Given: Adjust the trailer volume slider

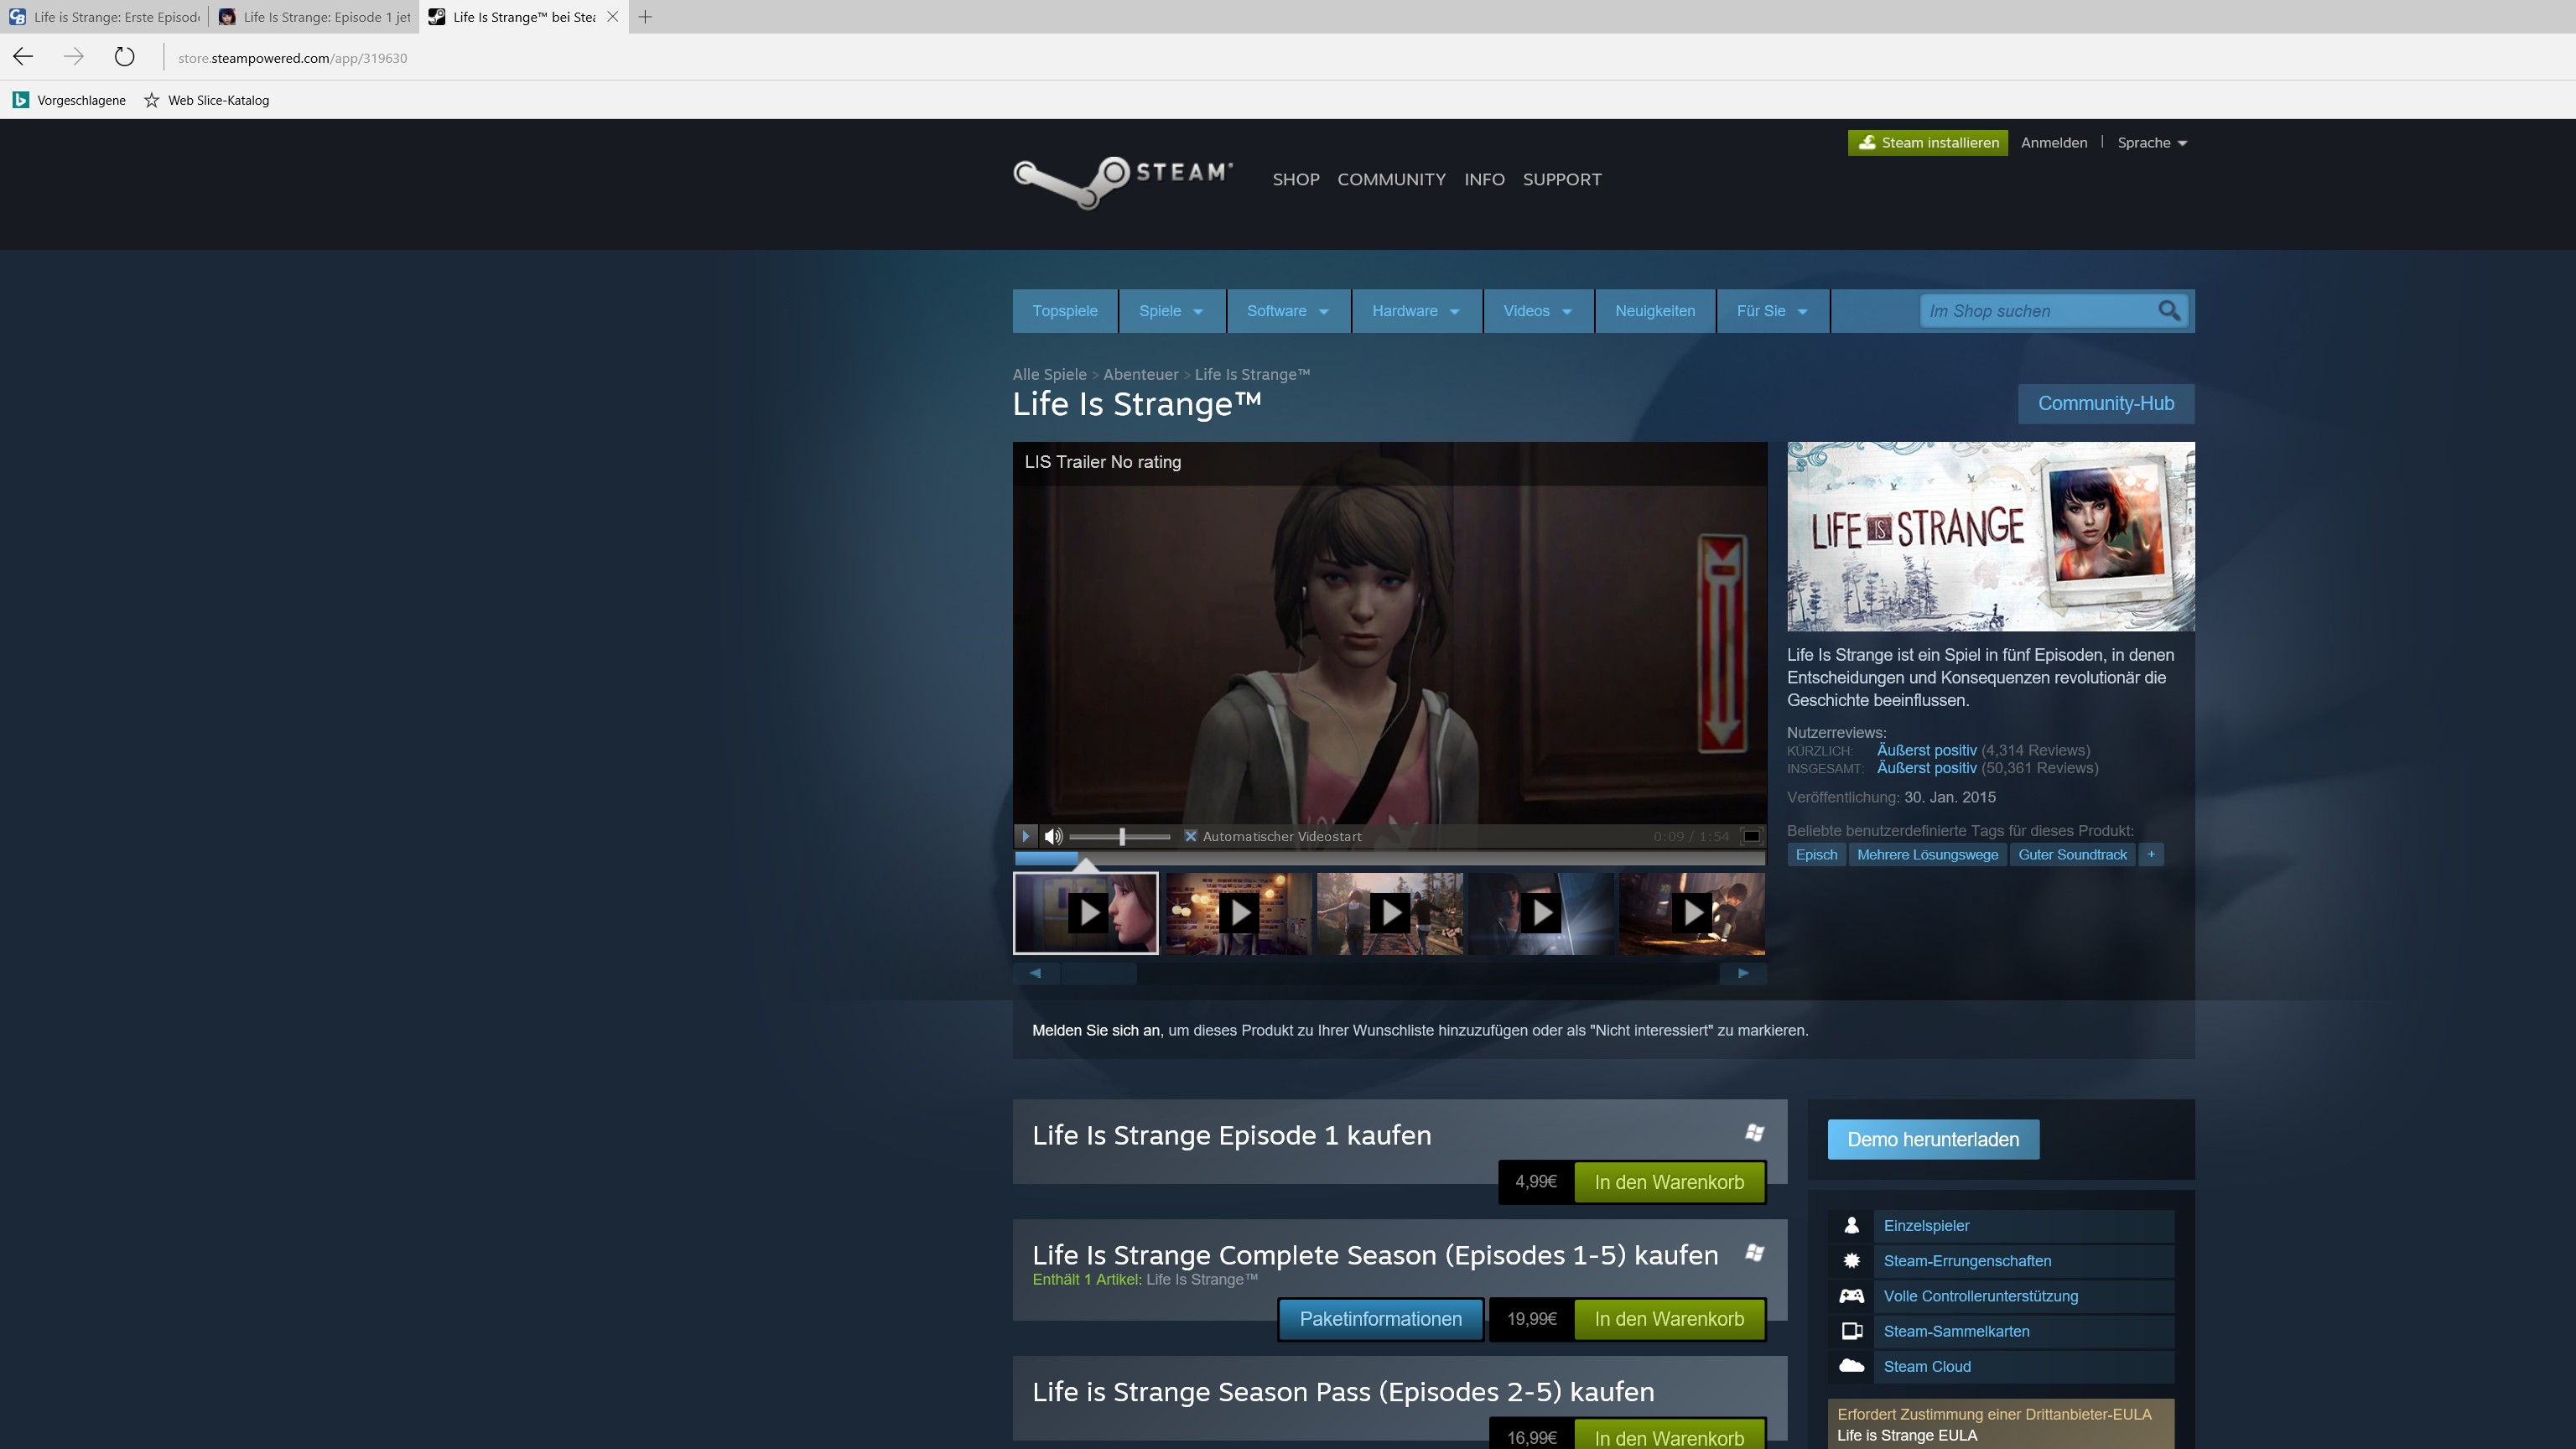Looking at the screenshot, I should tap(1122, 836).
